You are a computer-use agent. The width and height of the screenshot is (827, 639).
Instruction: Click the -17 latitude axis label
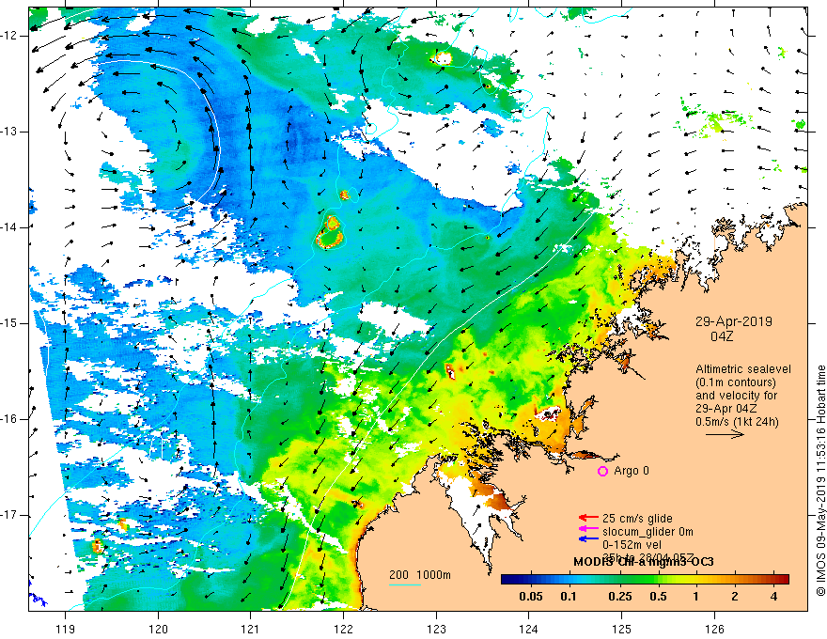(x=9, y=515)
